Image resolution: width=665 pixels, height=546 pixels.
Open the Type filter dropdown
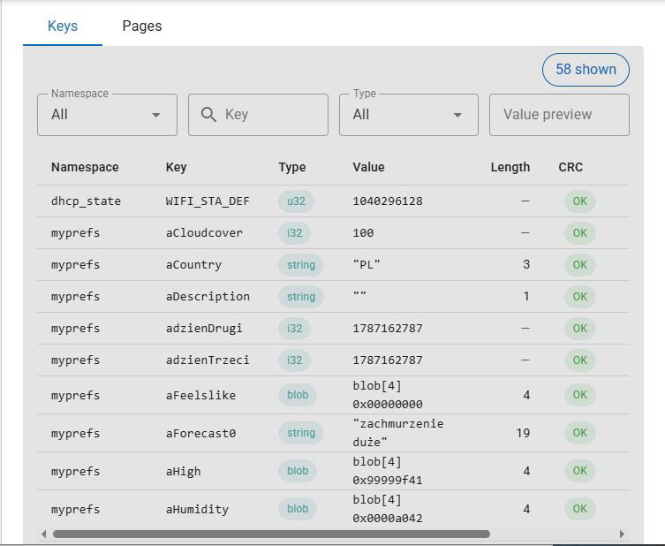(409, 115)
